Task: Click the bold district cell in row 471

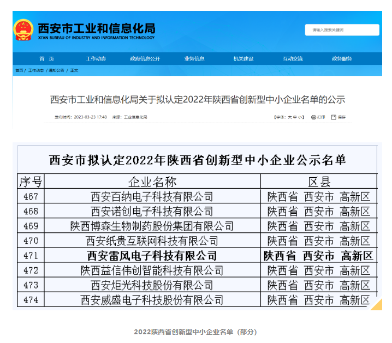Action: pyautogui.click(x=319, y=255)
